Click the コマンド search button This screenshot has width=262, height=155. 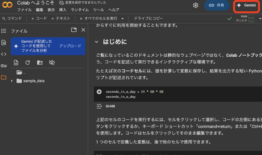point(12,18)
